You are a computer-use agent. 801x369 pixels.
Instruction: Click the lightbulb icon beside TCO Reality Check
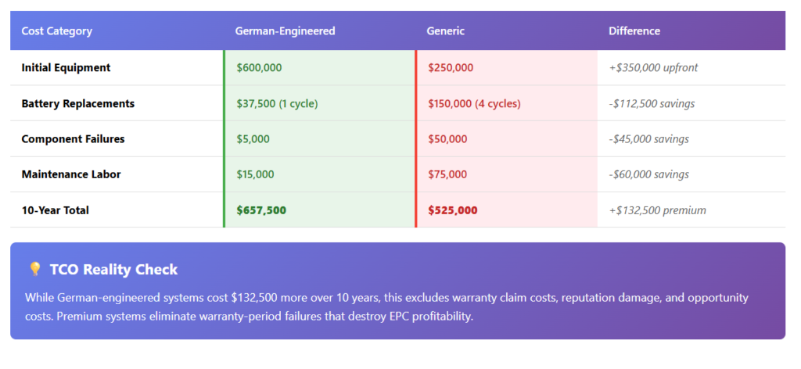pos(34,269)
